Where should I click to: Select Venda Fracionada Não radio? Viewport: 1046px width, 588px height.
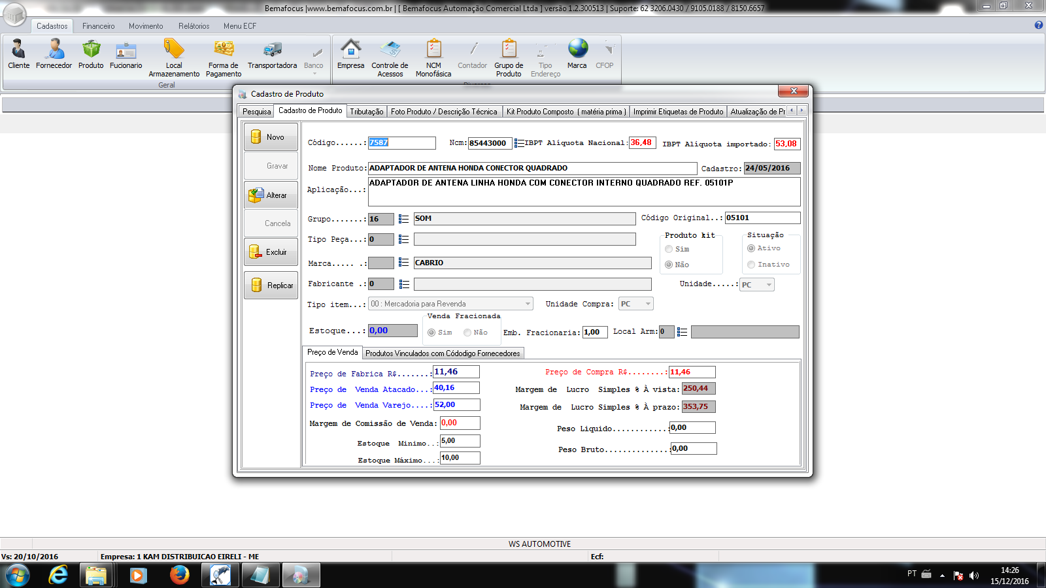[x=467, y=333]
